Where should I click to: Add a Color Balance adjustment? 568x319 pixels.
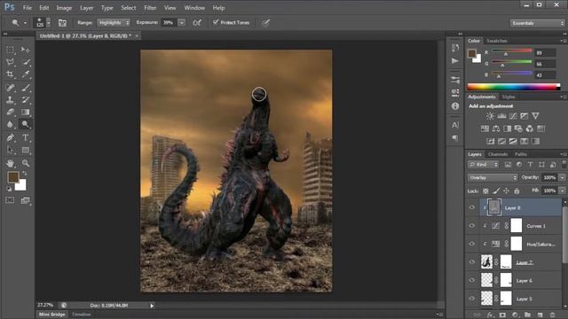pyautogui.click(x=496, y=128)
